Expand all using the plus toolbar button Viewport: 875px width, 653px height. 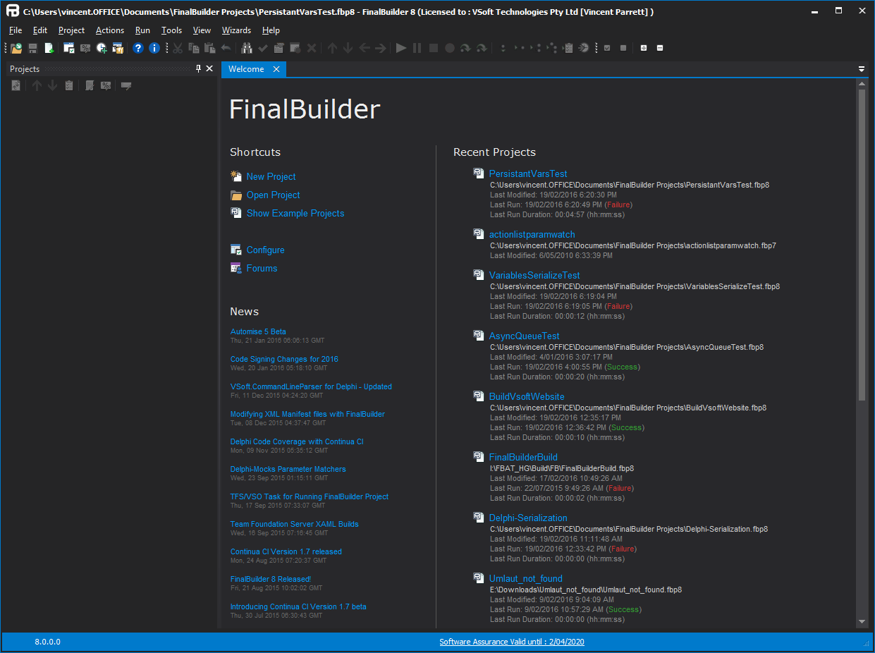[644, 48]
